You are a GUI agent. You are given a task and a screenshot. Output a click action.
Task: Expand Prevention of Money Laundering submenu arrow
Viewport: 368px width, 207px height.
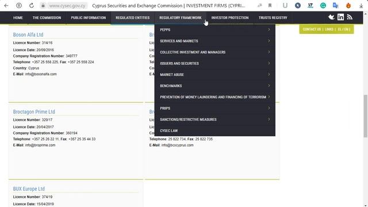269,97
